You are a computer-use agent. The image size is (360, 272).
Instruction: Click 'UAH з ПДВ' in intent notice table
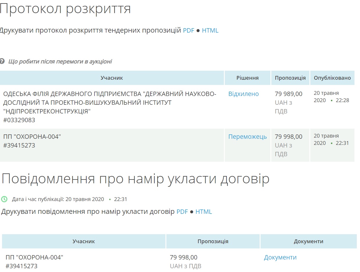[x=186, y=266]
